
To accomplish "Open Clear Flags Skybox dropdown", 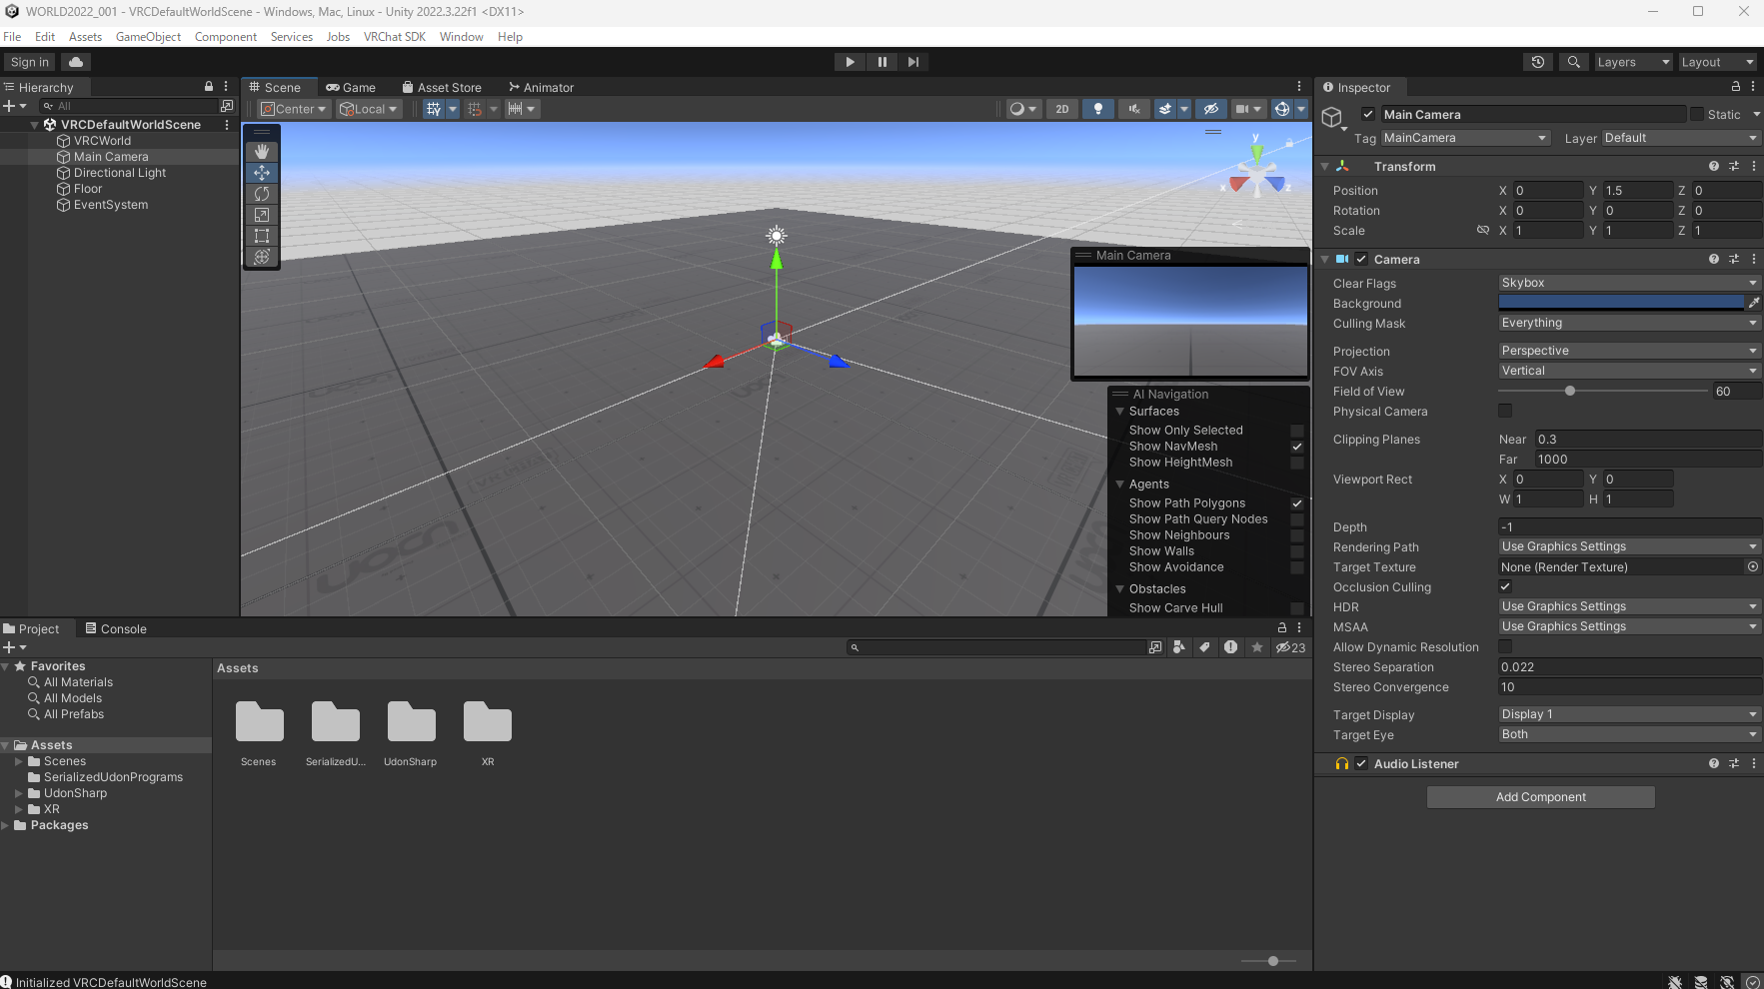I will pyautogui.click(x=1629, y=283).
